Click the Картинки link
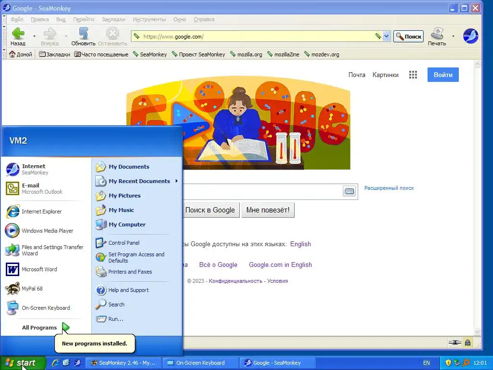Screen dimensions: 493x370 386,75
